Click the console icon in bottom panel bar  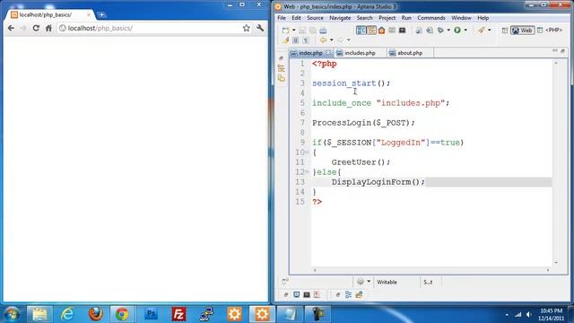point(297,294)
